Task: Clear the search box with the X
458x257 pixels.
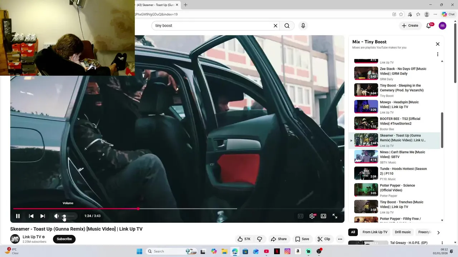Action: coord(276,26)
